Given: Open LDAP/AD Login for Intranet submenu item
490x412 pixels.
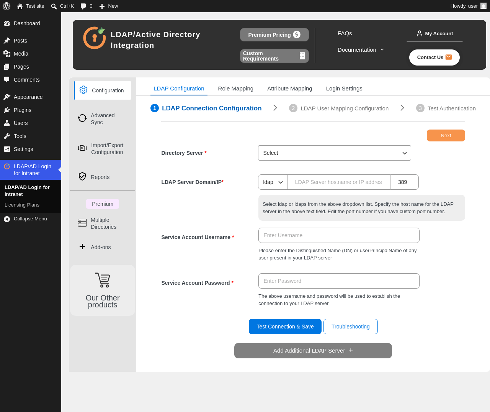Looking at the screenshot, I should (x=27, y=191).
